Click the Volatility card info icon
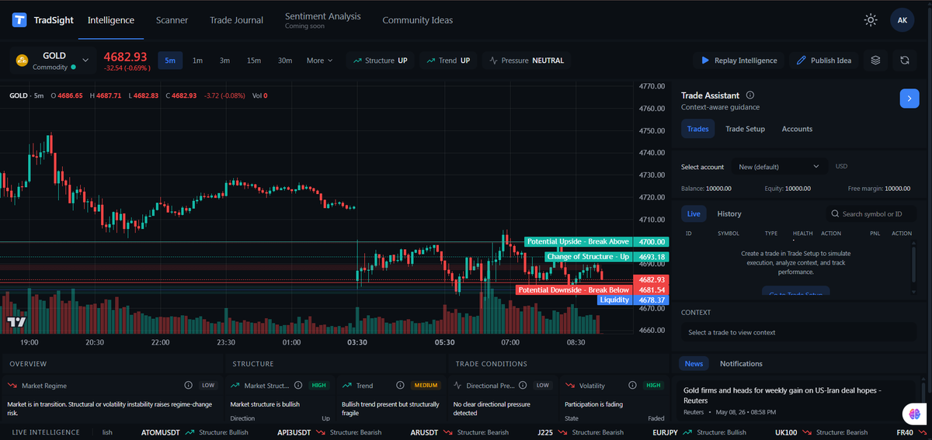 [632, 385]
